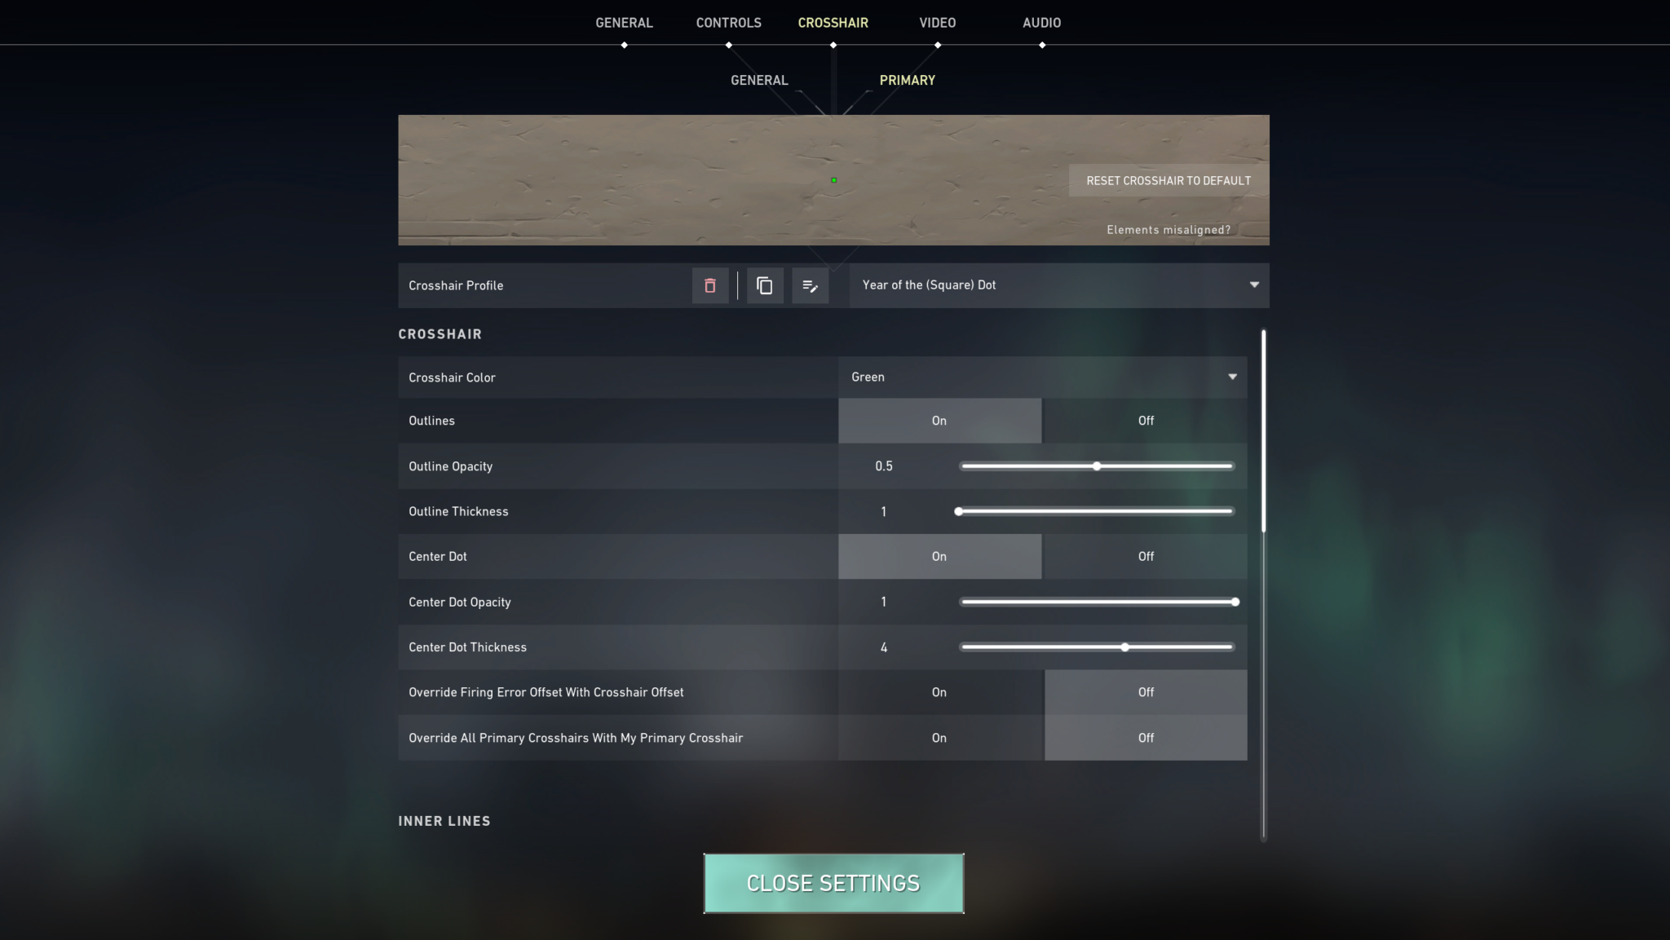Click the delete crosshair profile icon
The height and width of the screenshot is (940, 1670).
[x=710, y=285]
